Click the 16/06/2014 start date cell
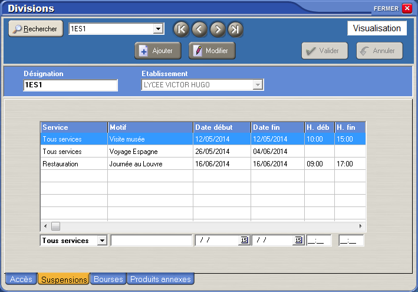 (x=222, y=163)
